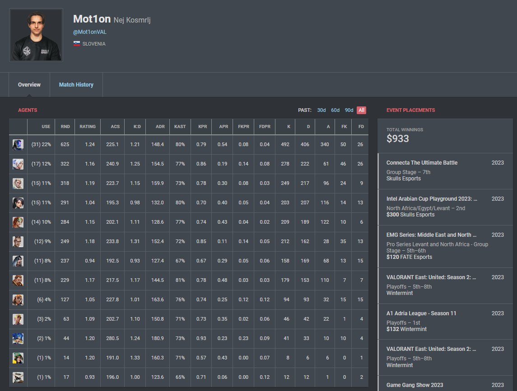Image resolution: width=517 pixels, height=391 pixels.
Task: Click the $933 total winnings value
Action: pos(398,139)
